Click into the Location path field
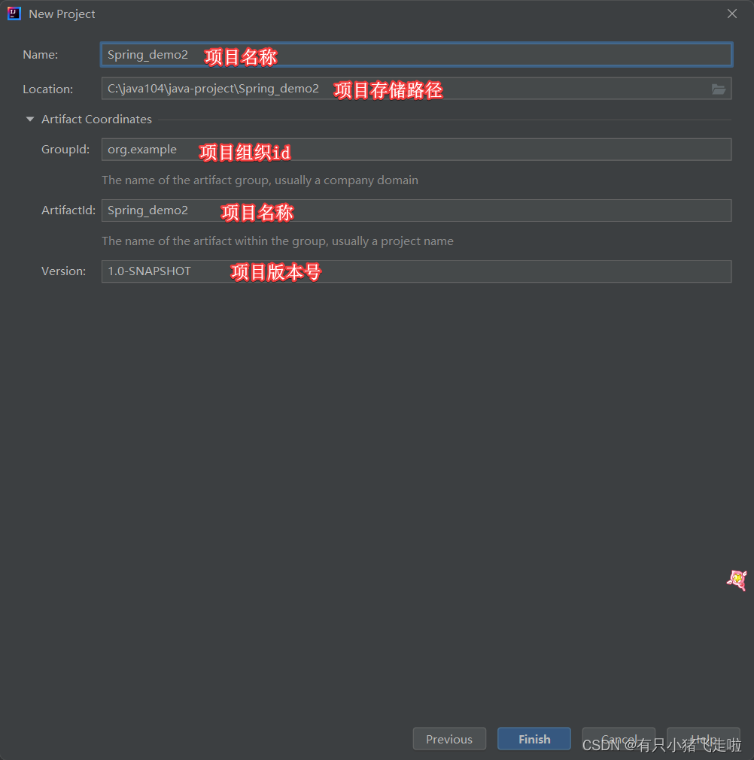The height and width of the screenshot is (760, 754). [416, 89]
